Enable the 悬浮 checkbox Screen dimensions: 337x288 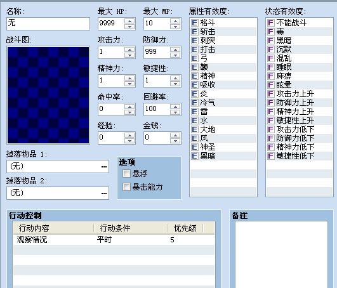point(126,174)
